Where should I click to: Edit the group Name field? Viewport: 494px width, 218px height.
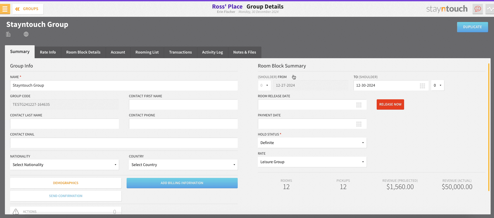tap(124, 85)
